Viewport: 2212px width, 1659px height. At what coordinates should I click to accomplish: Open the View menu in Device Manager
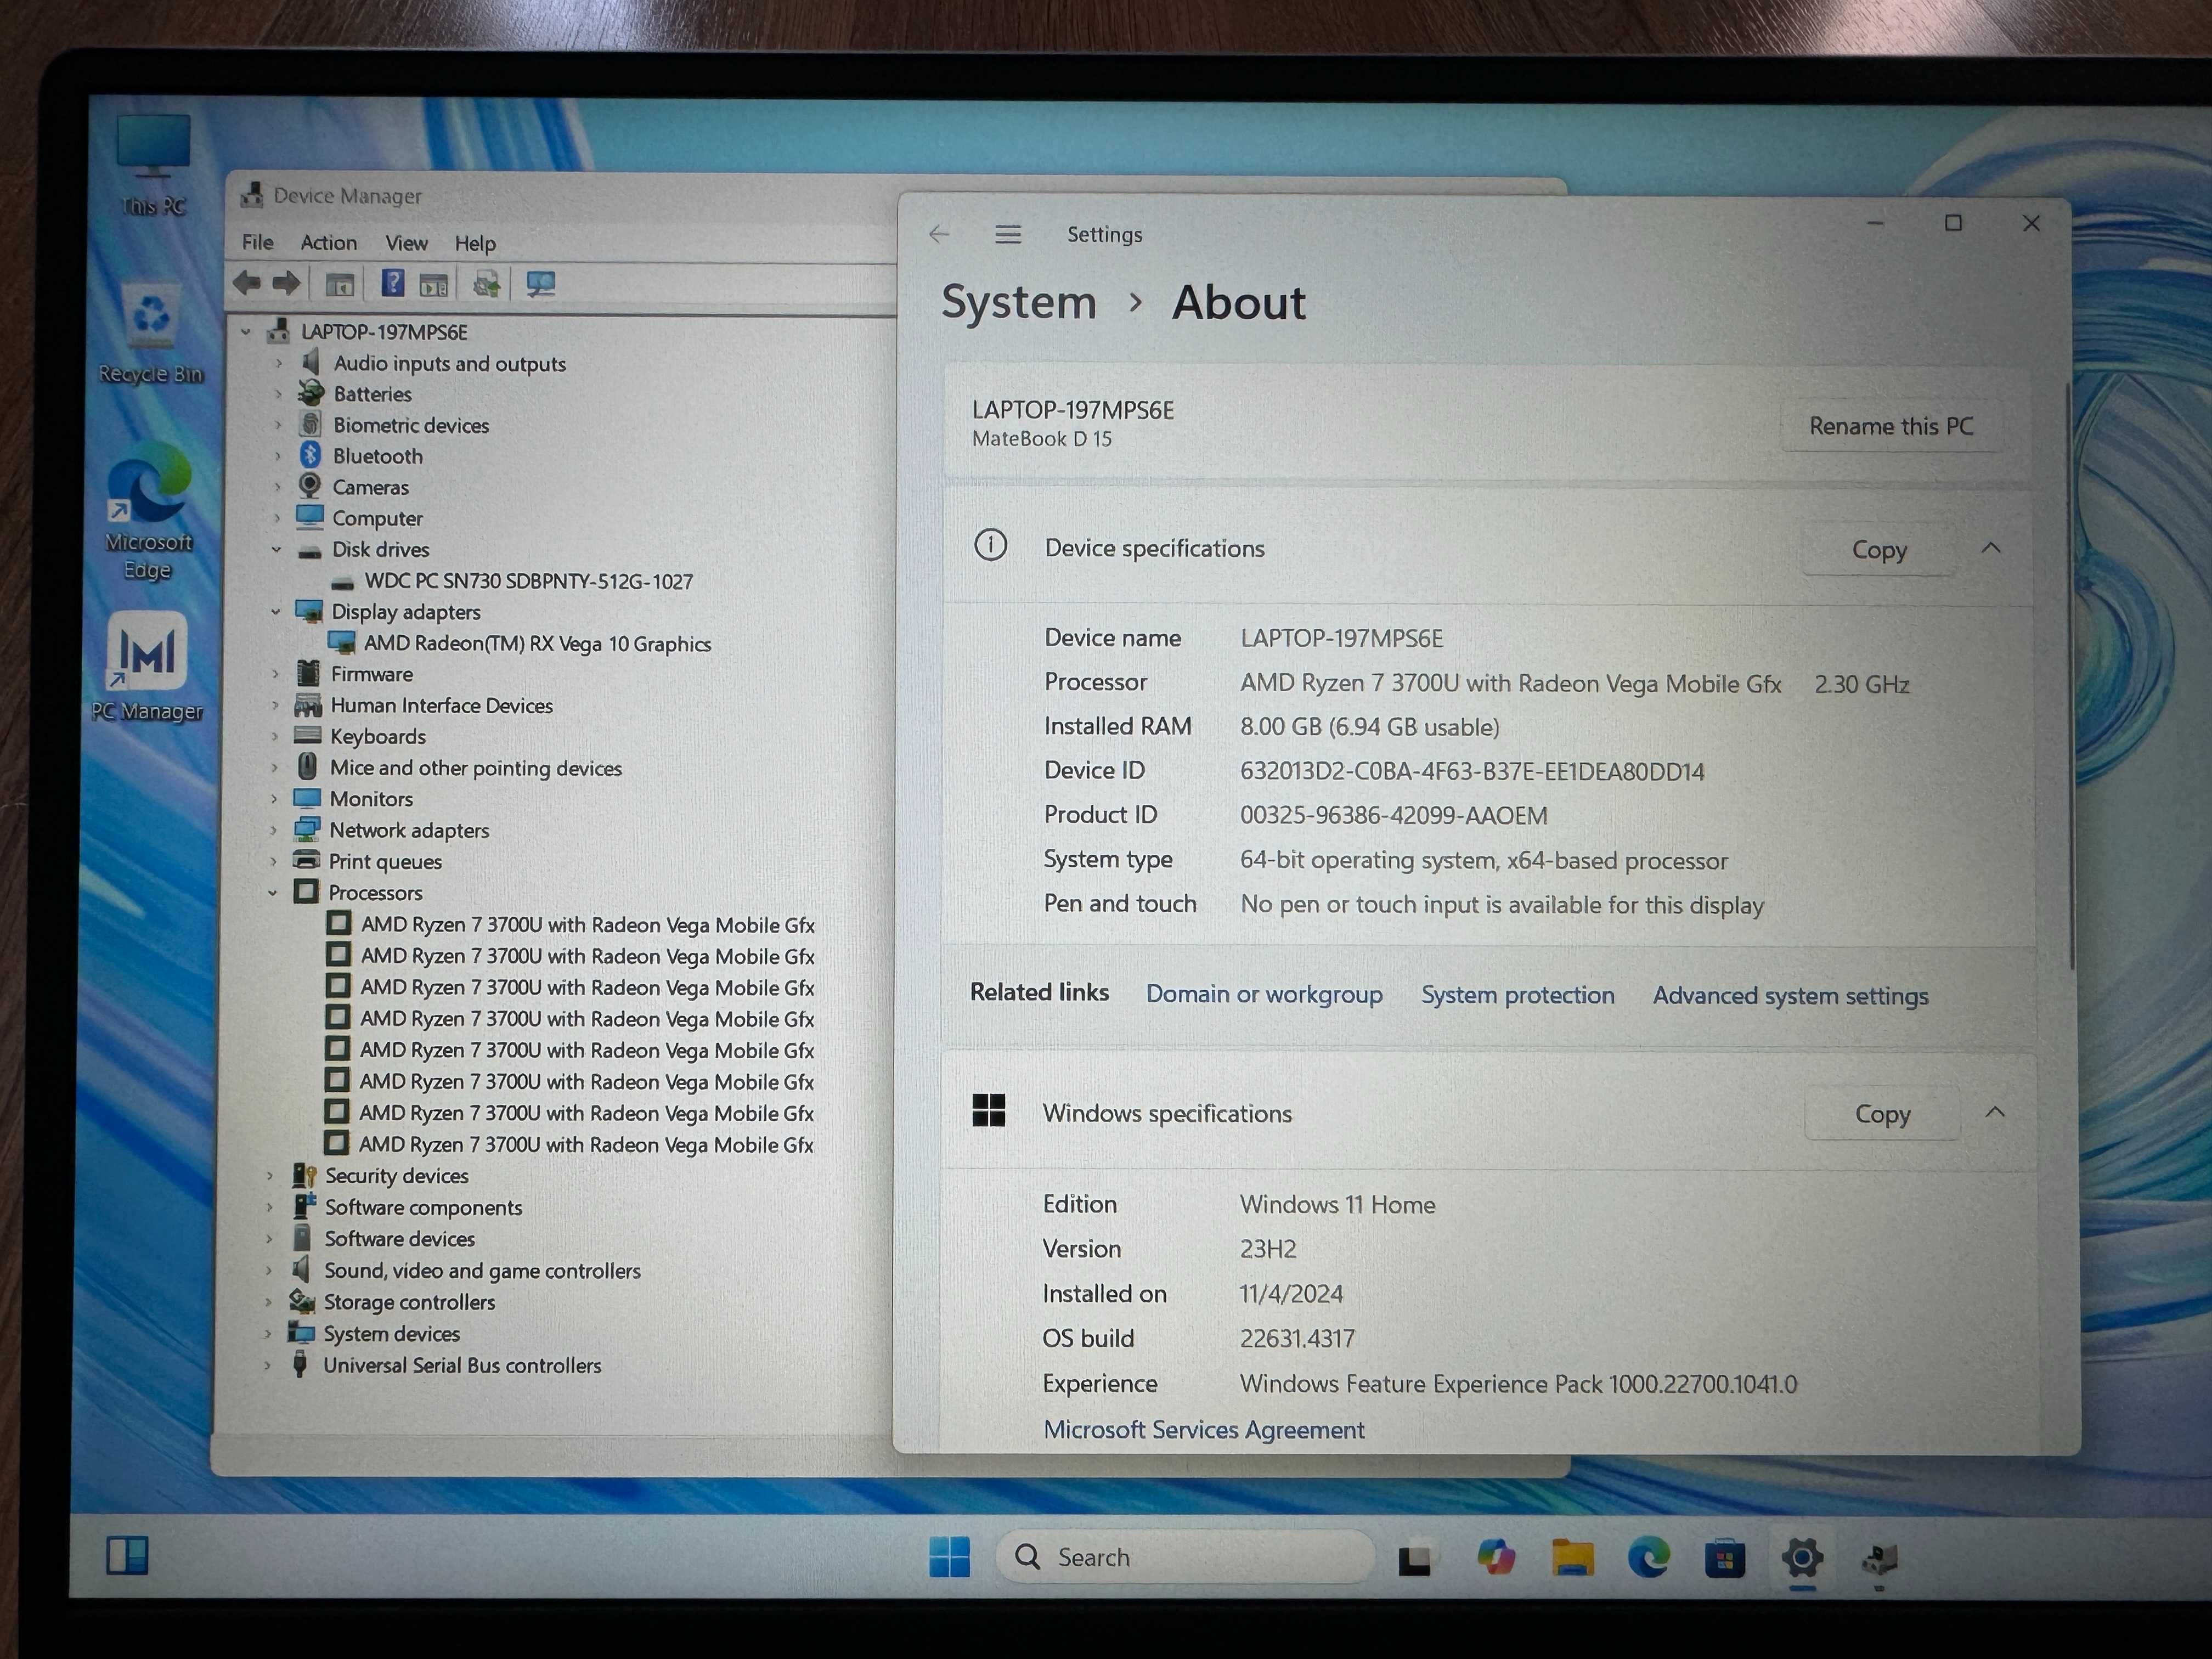pos(406,243)
